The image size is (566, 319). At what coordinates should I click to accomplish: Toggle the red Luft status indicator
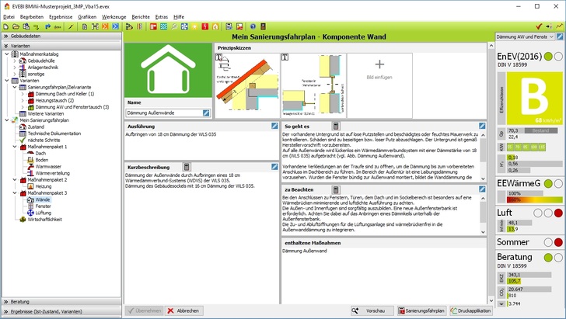(557, 213)
